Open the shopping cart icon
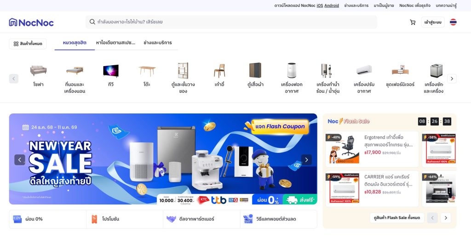 (413, 22)
